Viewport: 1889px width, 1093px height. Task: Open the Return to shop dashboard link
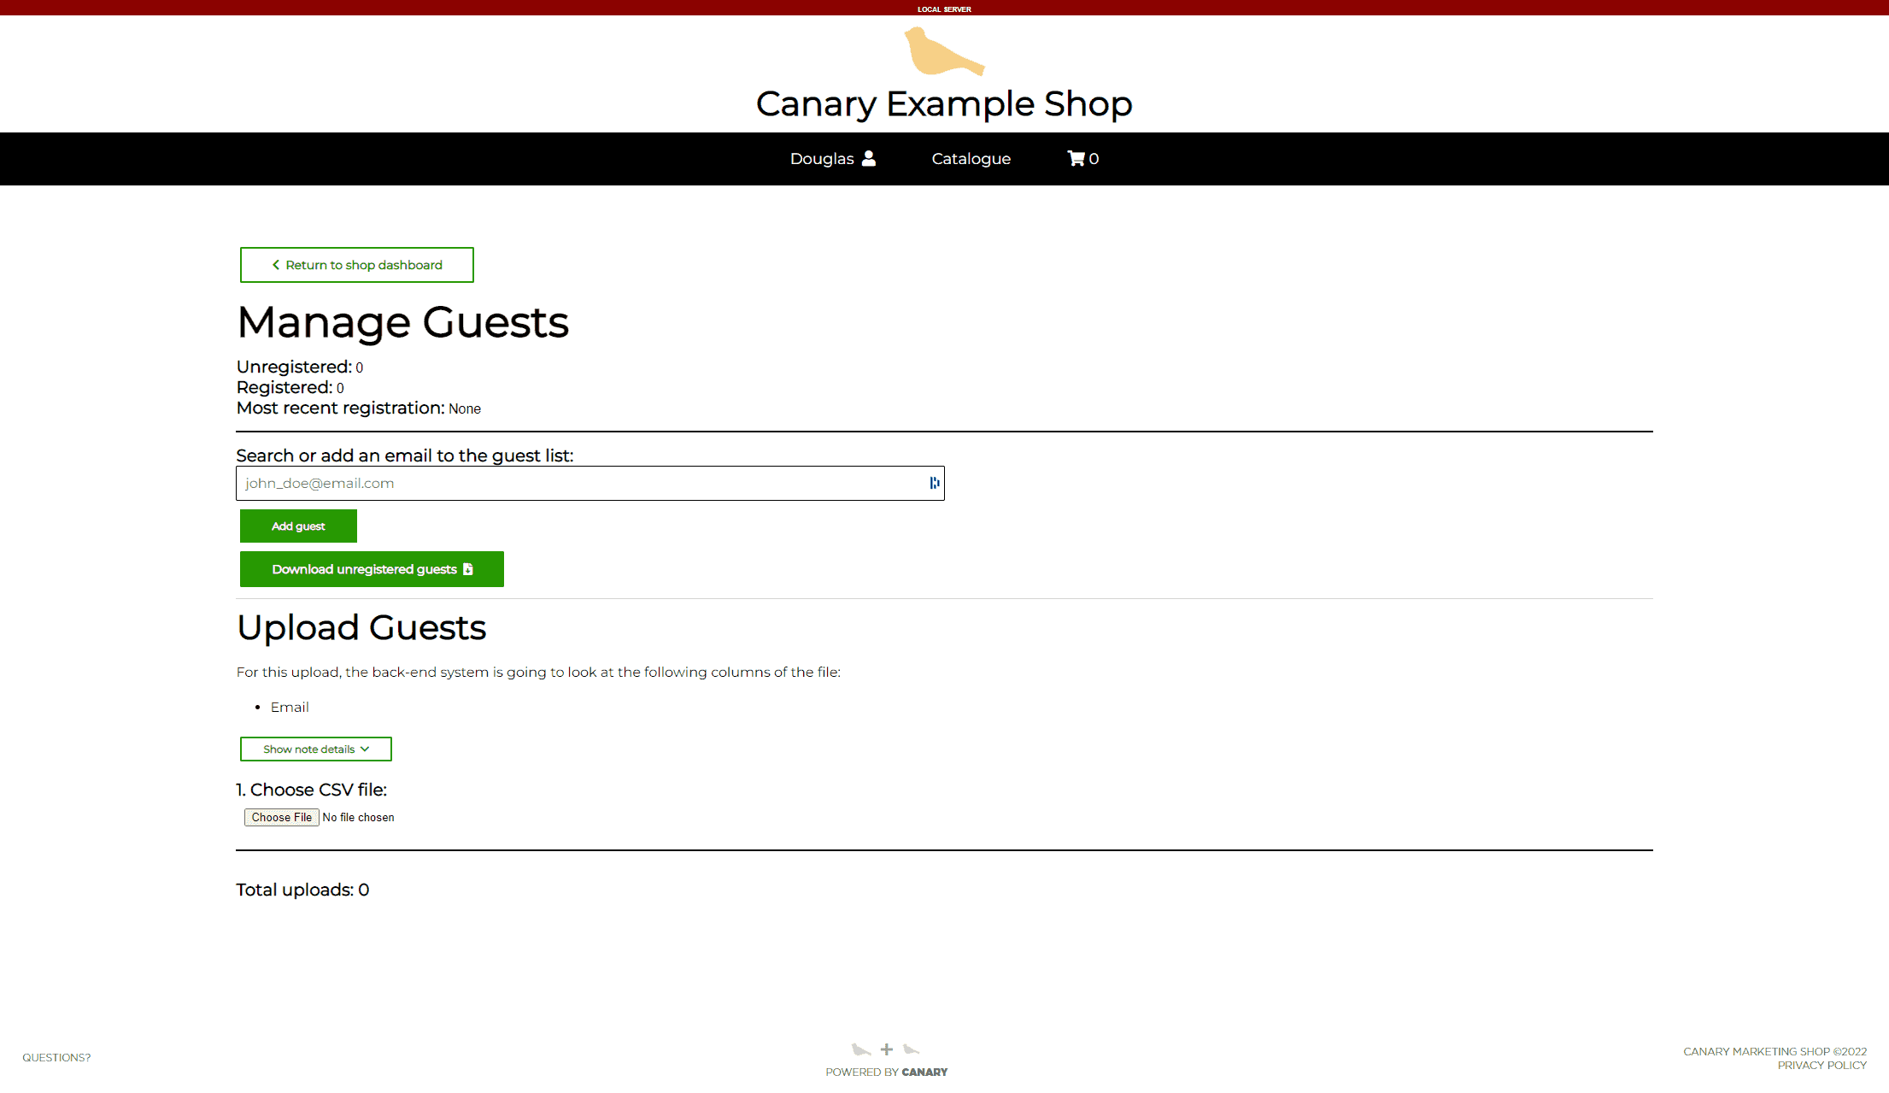click(x=357, y=265)
